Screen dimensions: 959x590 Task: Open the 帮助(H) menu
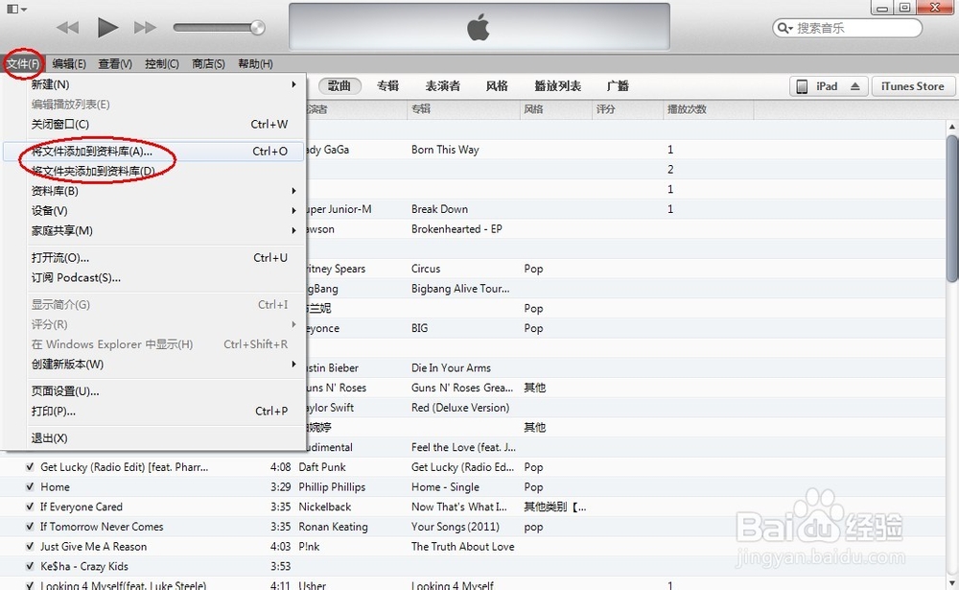click(x=256, y=63)
